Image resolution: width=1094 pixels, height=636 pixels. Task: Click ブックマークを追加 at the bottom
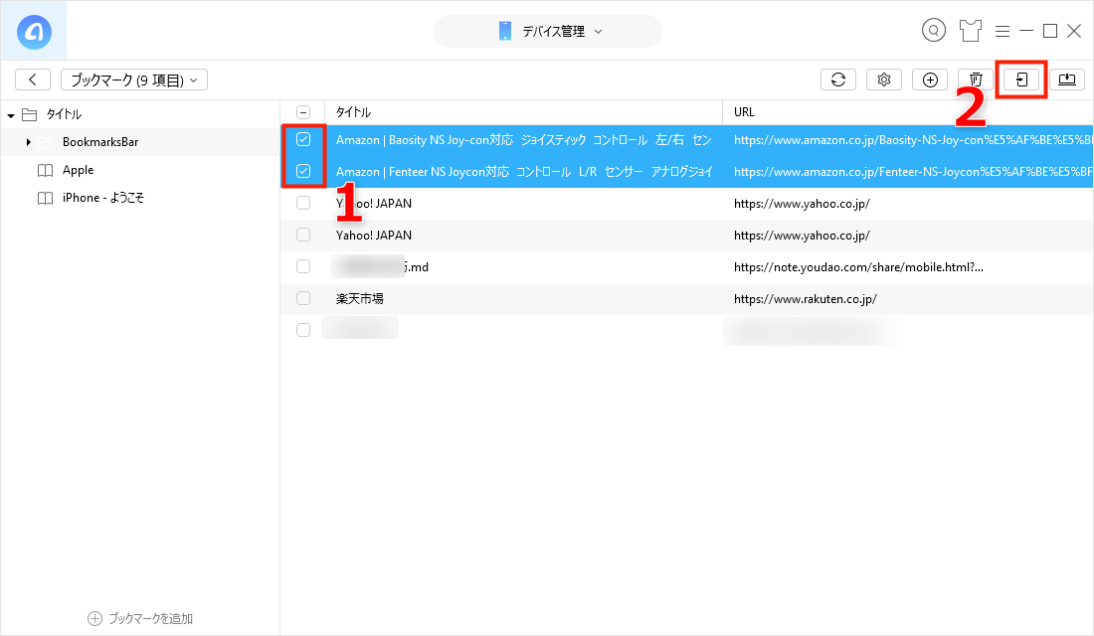point(140,618)
